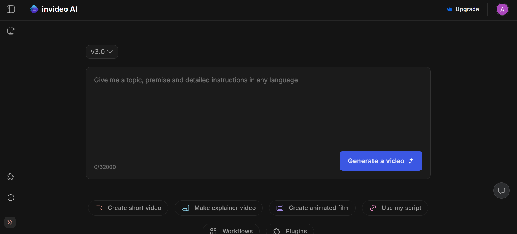Expand the sidebar with double-arrow icon
This screenshot has width=517, height=234.
tap(10, 222)
